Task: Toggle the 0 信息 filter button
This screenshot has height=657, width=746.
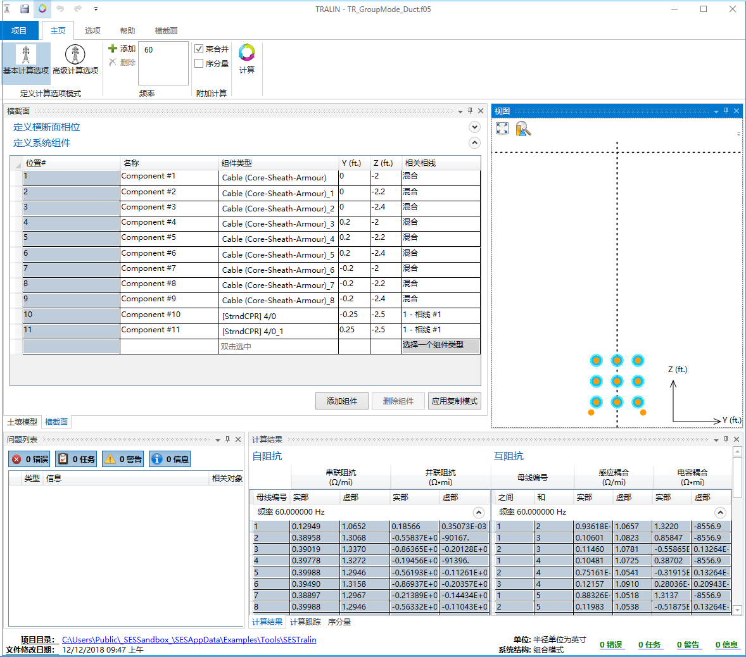Action: [170, 460]
